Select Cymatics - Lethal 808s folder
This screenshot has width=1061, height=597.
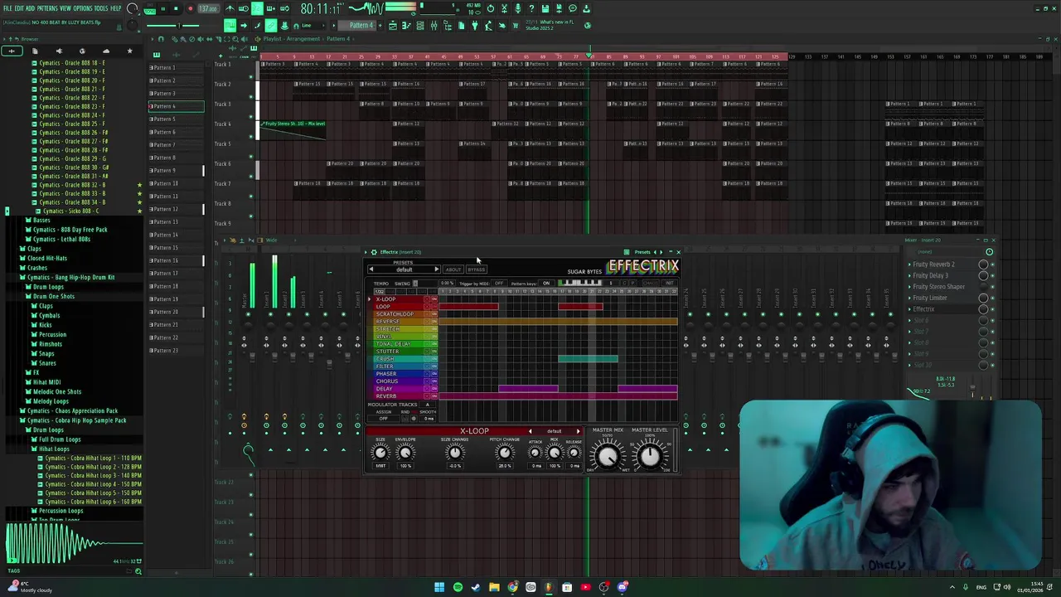coord(61,239)
